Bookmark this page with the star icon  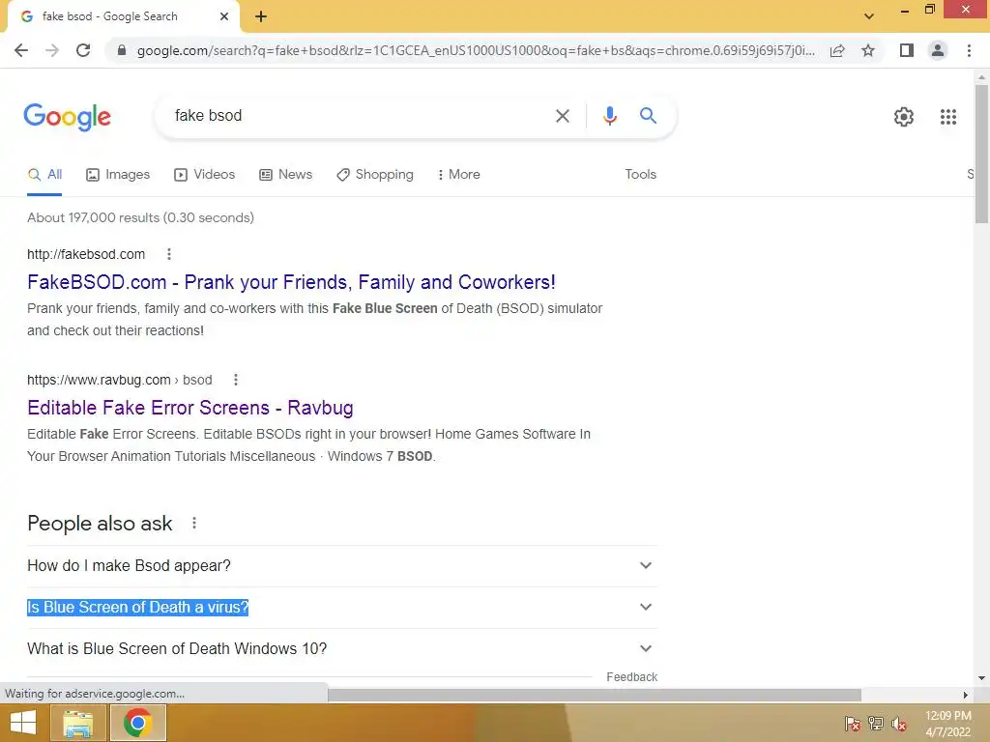868,50
